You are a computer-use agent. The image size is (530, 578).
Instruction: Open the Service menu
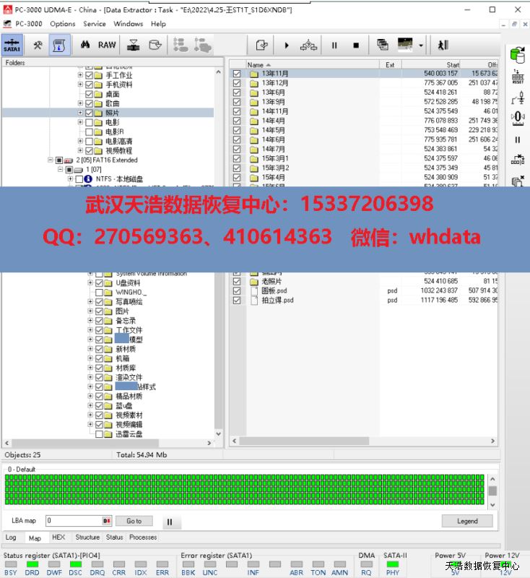point(94,24)
